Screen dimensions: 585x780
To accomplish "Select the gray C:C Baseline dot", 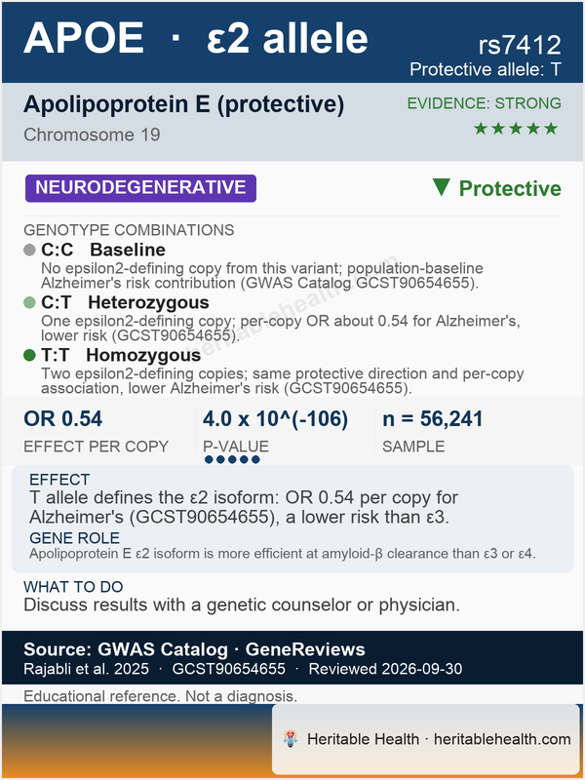I will coord(29,250).
